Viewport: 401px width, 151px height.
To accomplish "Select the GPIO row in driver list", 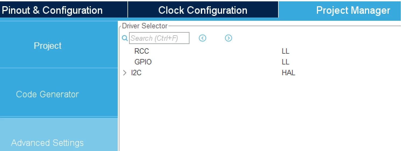I will (260, 62).
